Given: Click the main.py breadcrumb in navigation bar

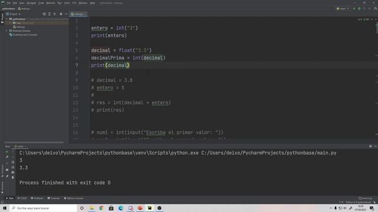Looking at the screenshot, I should [24, 9].
